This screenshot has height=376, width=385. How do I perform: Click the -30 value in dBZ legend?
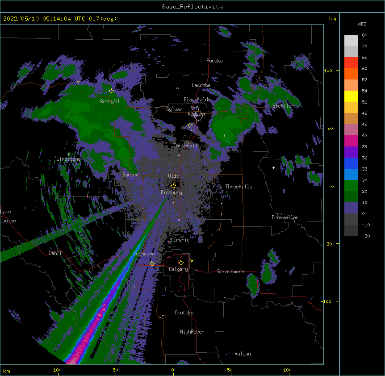click(x=366, y=236)
